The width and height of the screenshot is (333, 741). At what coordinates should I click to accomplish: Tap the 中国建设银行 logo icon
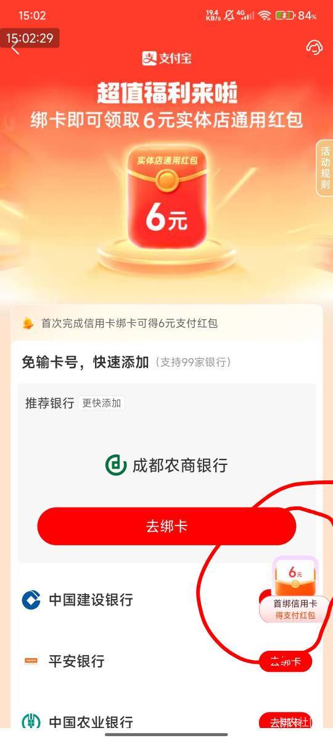(31, 600)
